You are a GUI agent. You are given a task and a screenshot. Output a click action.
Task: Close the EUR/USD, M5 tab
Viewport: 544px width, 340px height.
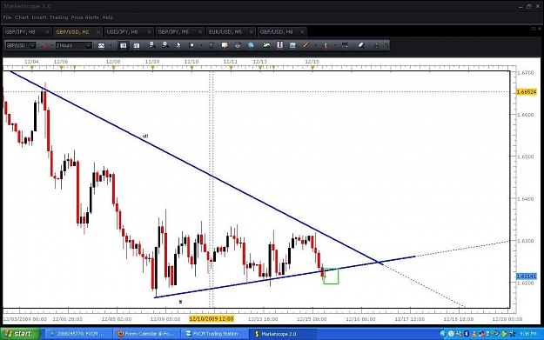(252, 32)
